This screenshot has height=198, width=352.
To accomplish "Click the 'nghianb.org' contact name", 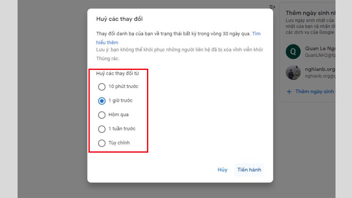I will pyautogui.click(x=319, y=69).
